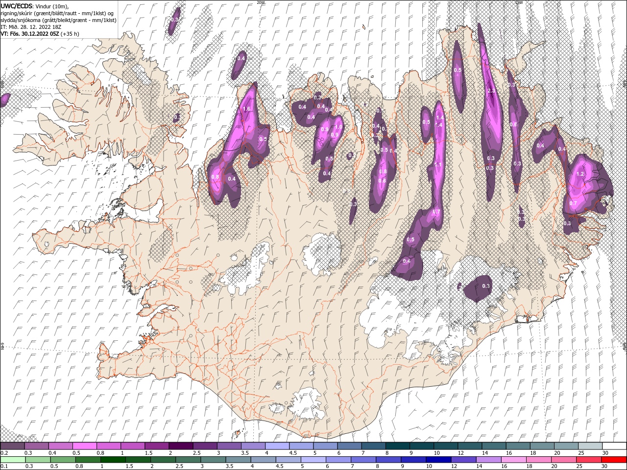The height and width of the screenshot is (470, 627).
Task: Select the bright red 30+ lower legend swatch
Action: [614, 460]
